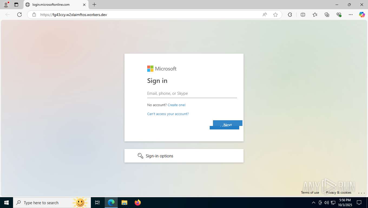The width and height of the screenshot is (368, 208).
Task: Restore down the browser window
Action: pos(349,5)
